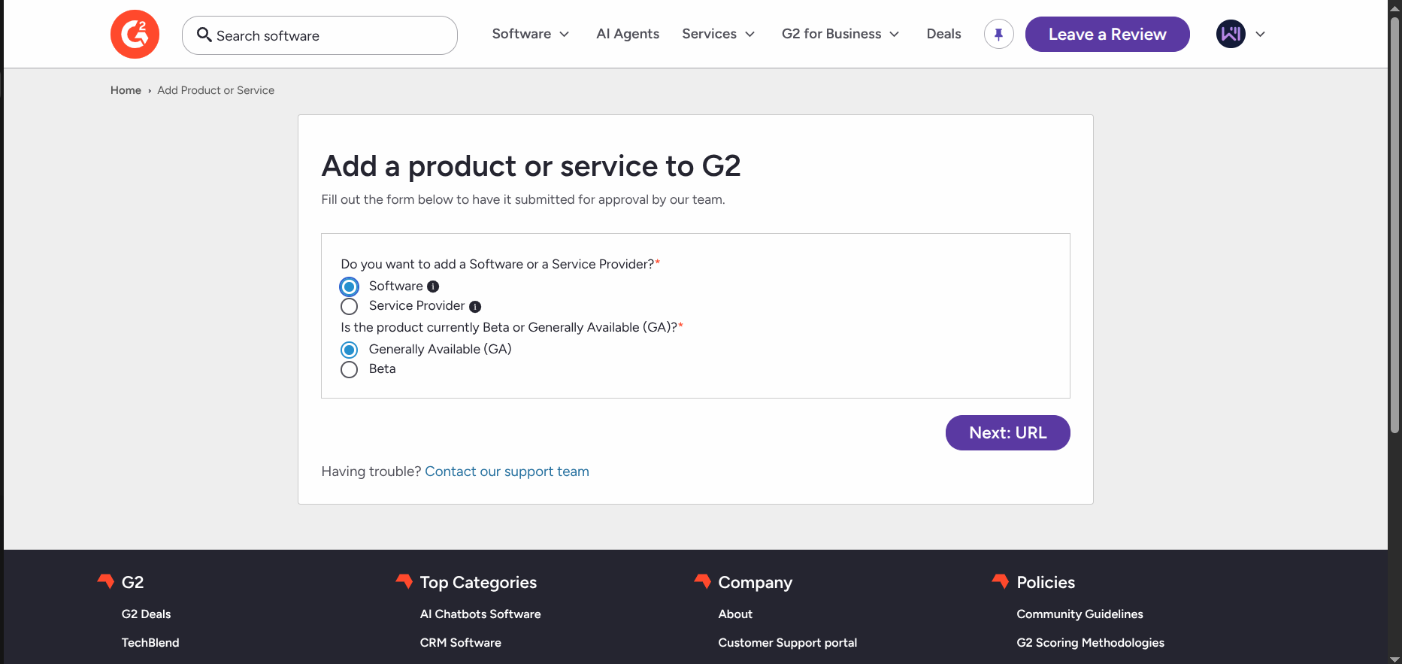Open G2 Deals footer link
Viewport: 1402px width, 664px height.
click(146, 614)
